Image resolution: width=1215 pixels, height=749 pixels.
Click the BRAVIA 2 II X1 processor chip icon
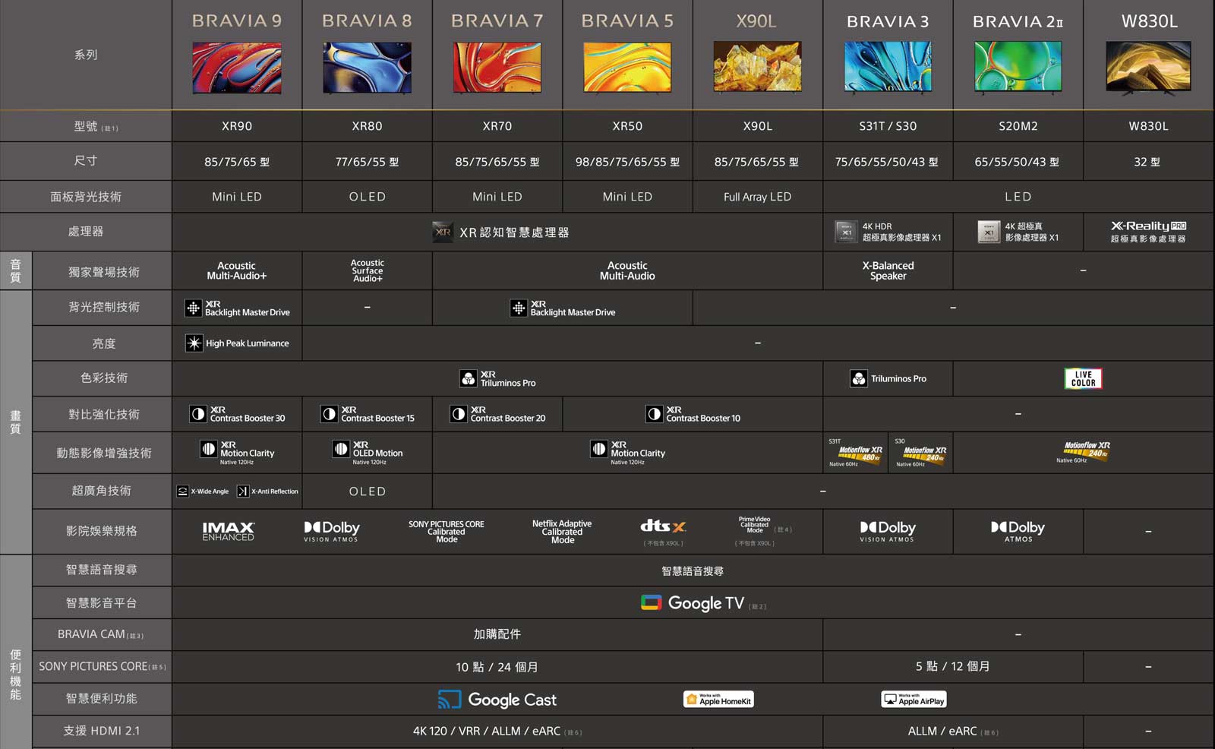pos(989,232)
